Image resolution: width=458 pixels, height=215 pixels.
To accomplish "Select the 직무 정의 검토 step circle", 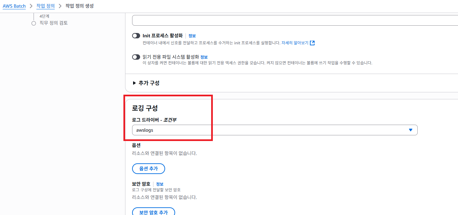I will click(x=33, y=23).
